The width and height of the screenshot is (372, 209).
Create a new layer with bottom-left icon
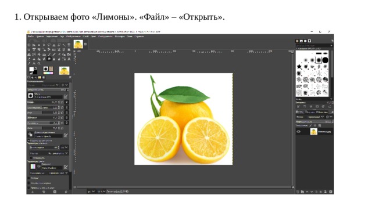pos(298,192)
